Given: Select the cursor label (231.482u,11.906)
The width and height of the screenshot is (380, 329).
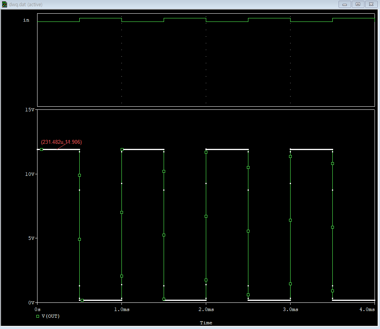Looking at the screenshot, I should pyautogui.click(x=61, y=142).
